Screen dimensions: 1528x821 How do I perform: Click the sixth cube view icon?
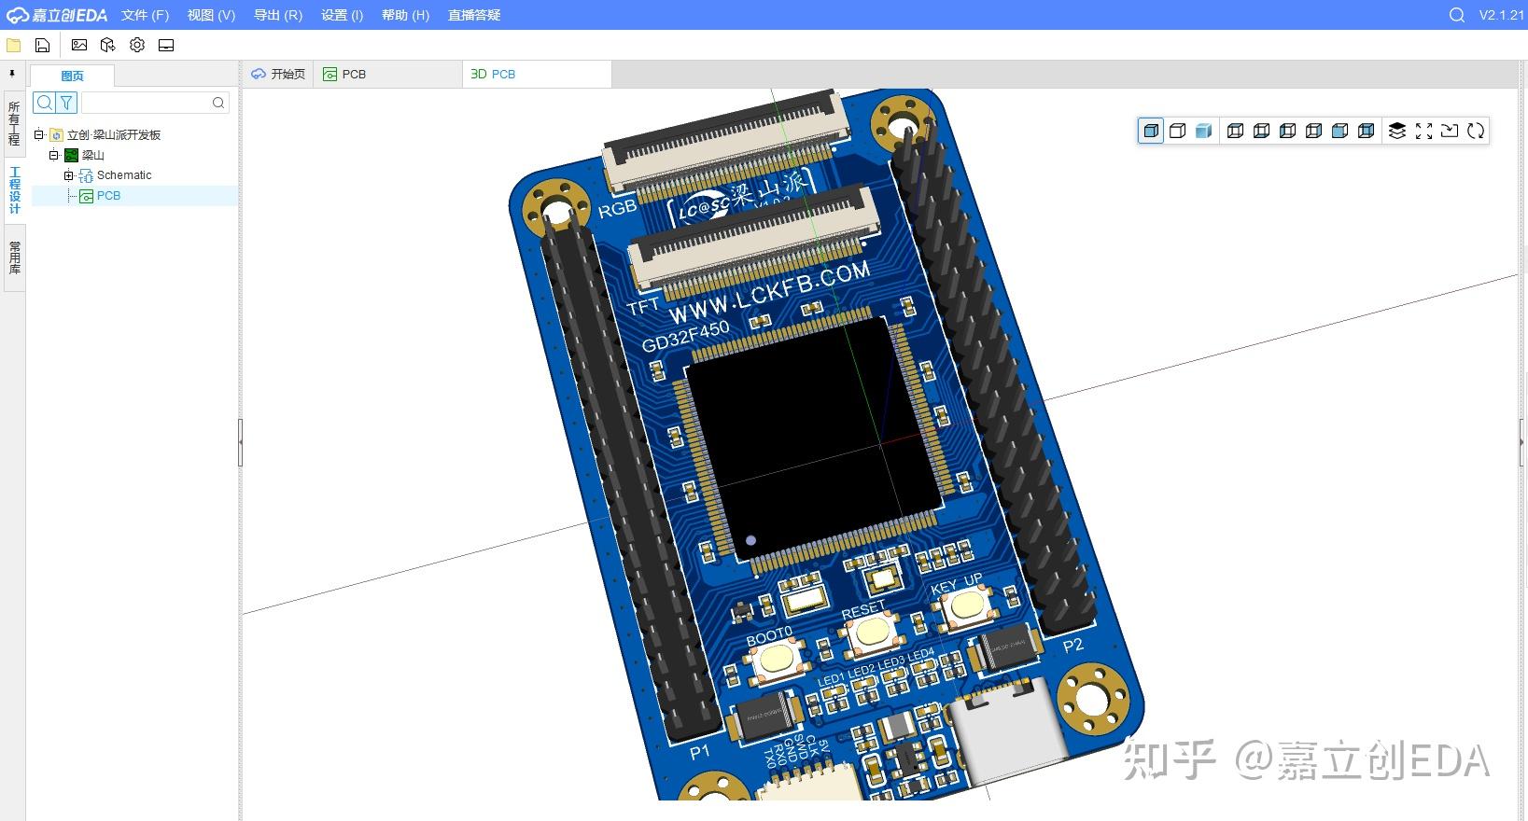pos(1366,131)
